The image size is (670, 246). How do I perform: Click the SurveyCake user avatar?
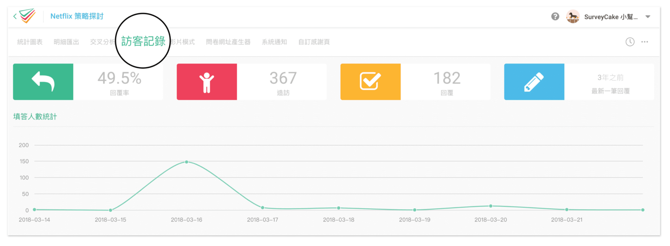(x=573, y=17)
